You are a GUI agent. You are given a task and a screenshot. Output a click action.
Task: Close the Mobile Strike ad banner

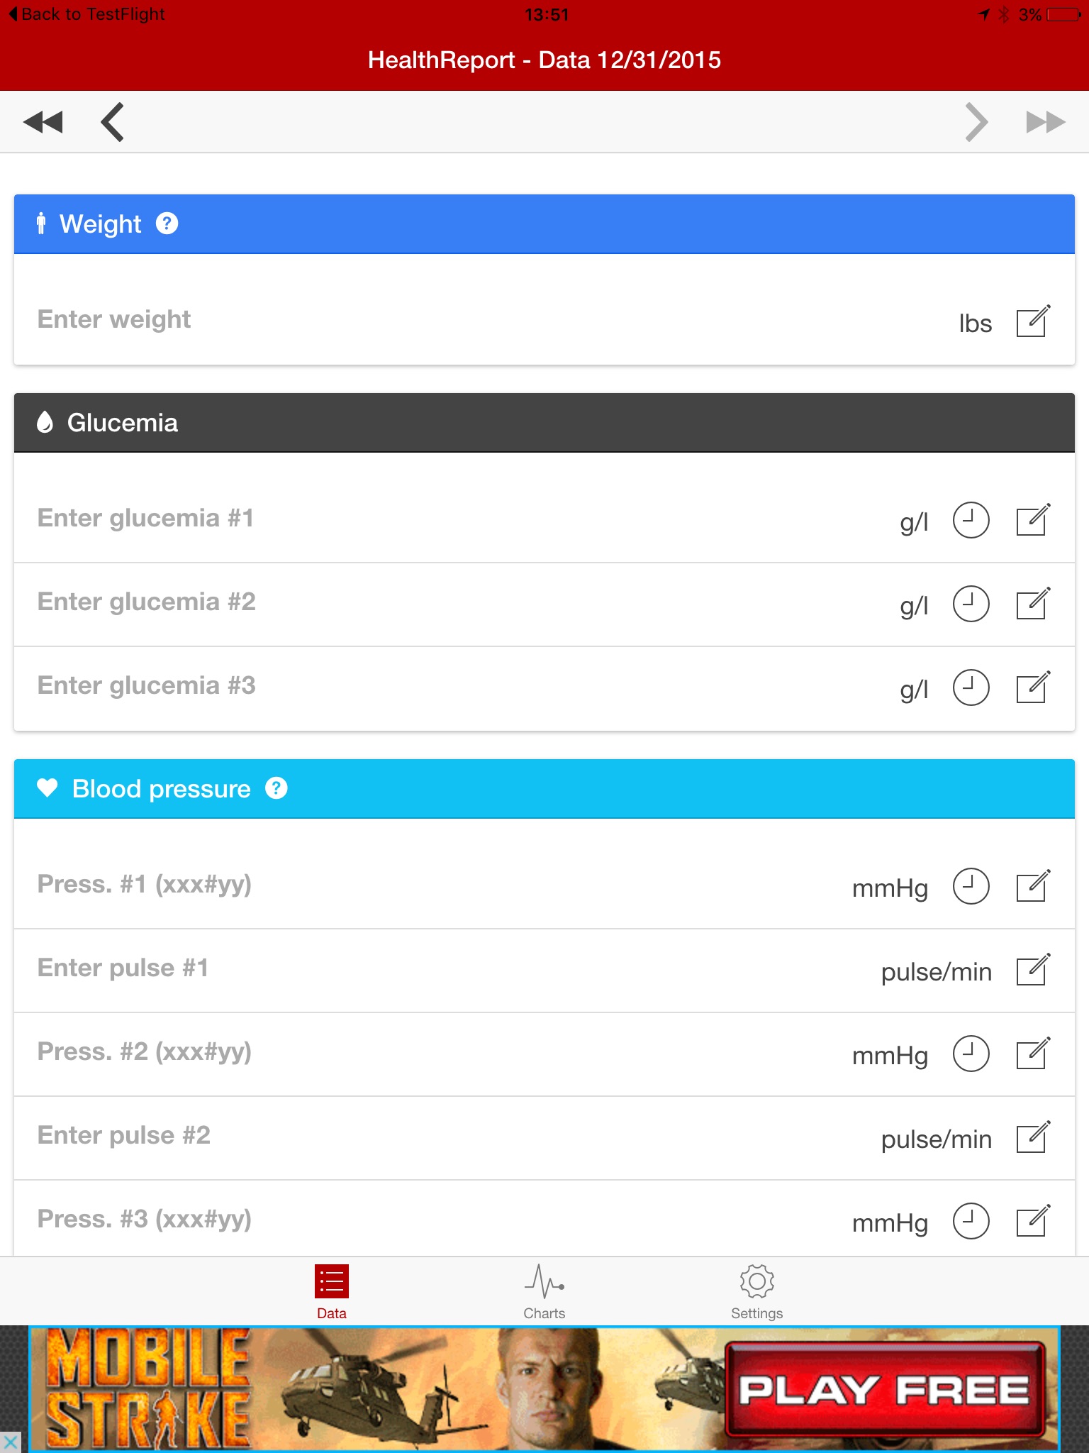coord(10,1442)
